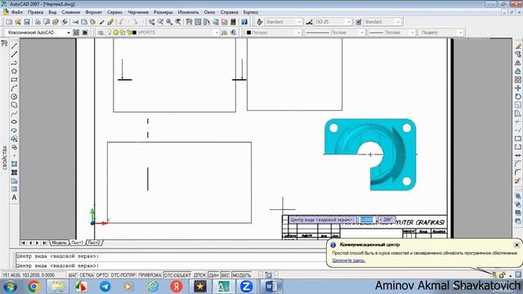Open the Поцвету plot style dropdown

pyautogui.click(x=461, y=33)
